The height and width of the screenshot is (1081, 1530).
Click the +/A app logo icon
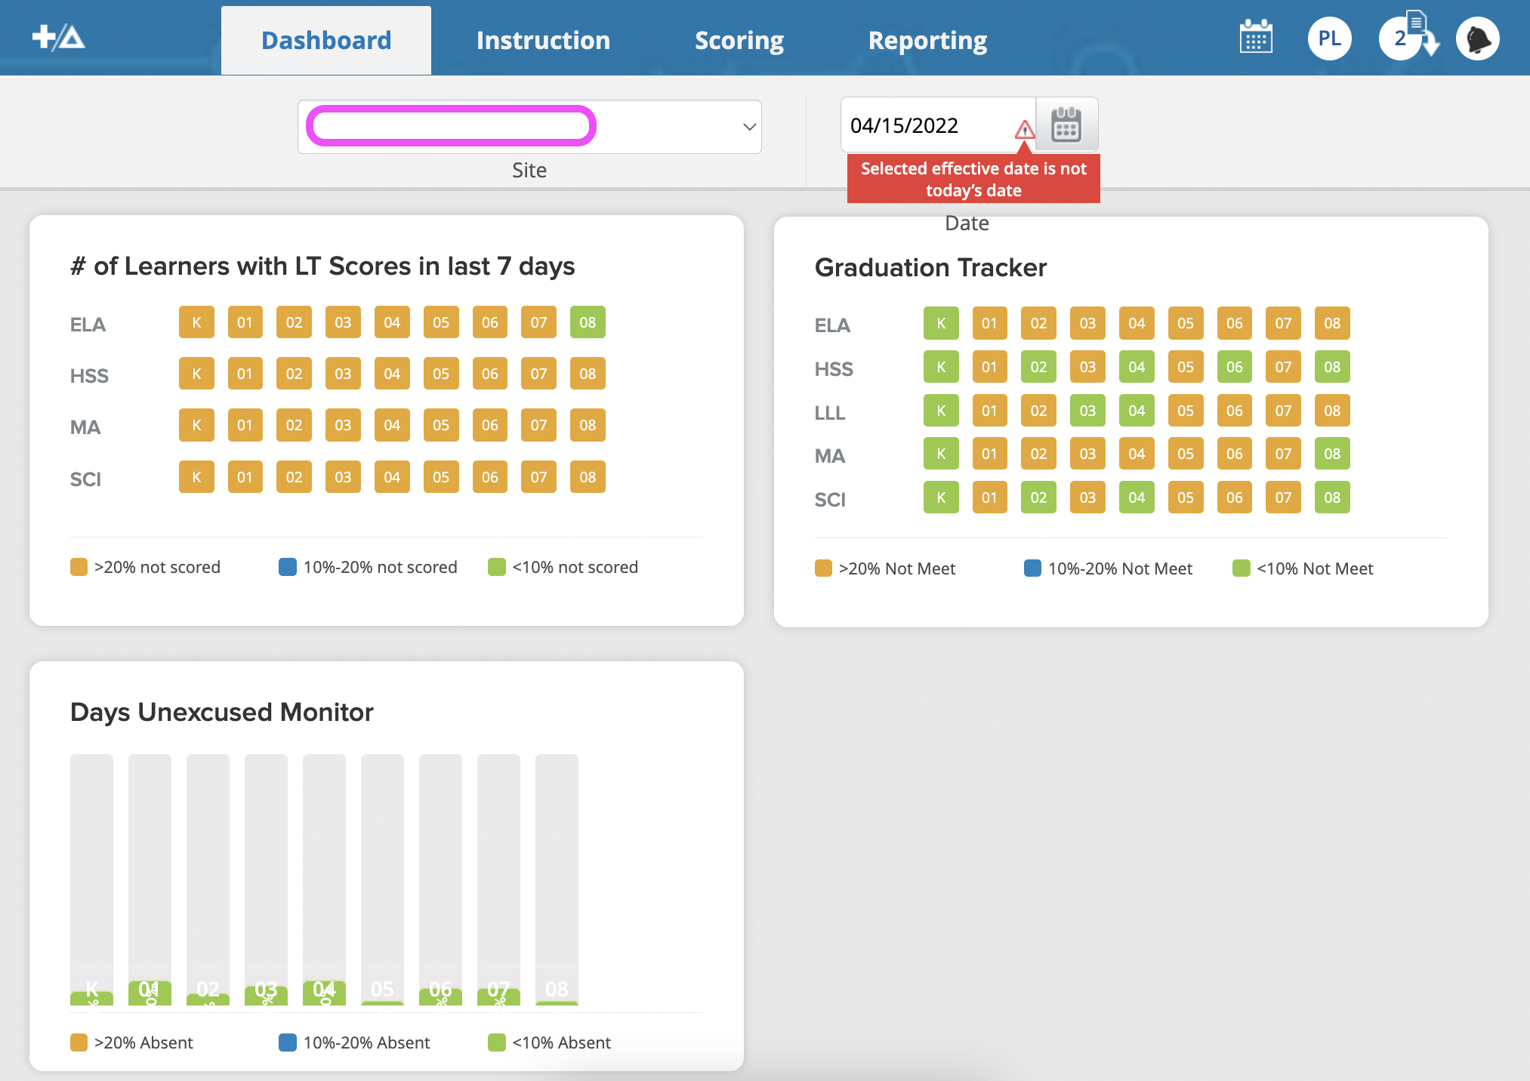click(x=58, y=37)
